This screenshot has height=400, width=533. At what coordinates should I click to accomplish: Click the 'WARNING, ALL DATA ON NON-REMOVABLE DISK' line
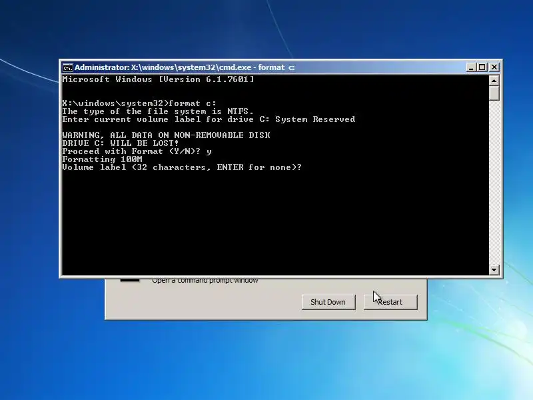click(166, 135)
